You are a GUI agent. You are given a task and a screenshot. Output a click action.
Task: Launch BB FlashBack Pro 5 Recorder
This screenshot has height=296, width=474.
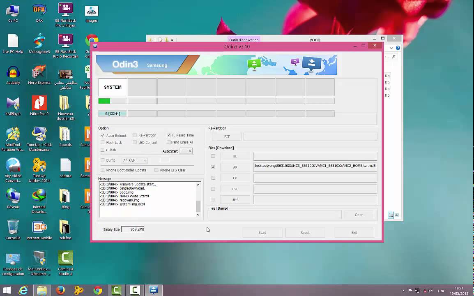[x=66, y=46]
